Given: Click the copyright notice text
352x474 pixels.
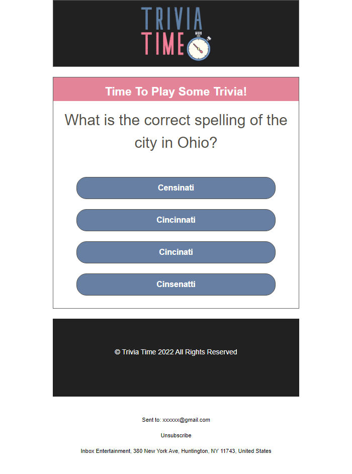Looking at the screenshot, I should point(175,352).
